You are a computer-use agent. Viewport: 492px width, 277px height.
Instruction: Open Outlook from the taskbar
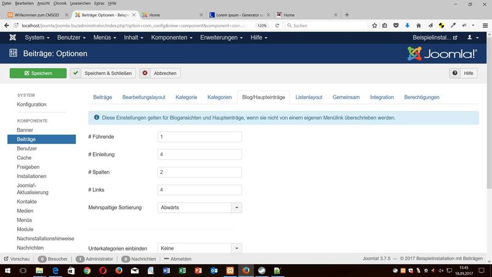point(214,270)
